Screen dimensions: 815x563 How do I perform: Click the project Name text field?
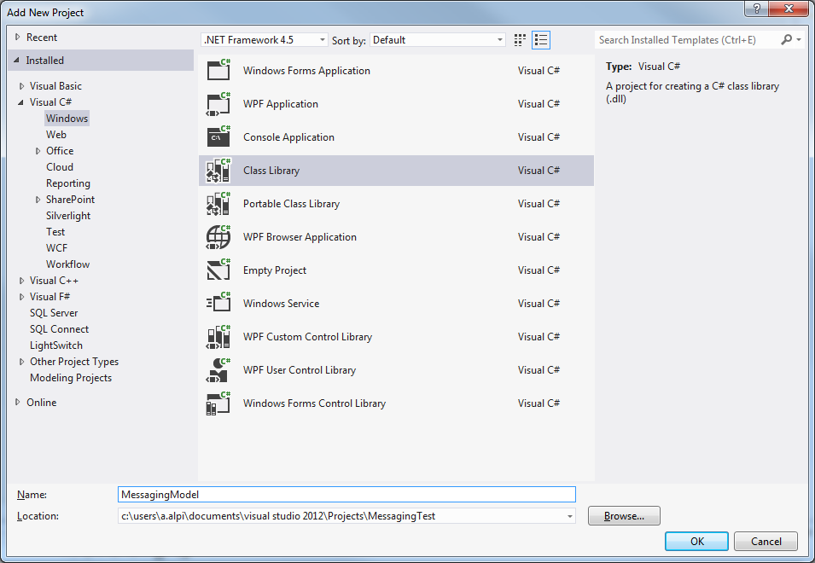(x=346, y=495)
